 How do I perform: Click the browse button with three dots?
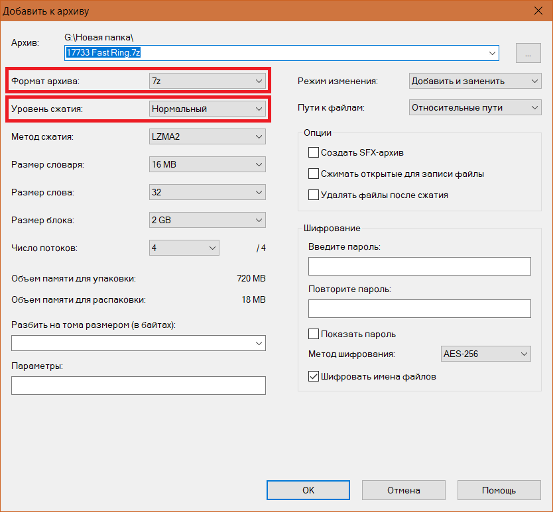[x=528, y=53]
